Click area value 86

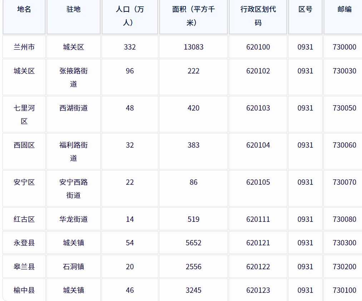(x=193, y=182)
